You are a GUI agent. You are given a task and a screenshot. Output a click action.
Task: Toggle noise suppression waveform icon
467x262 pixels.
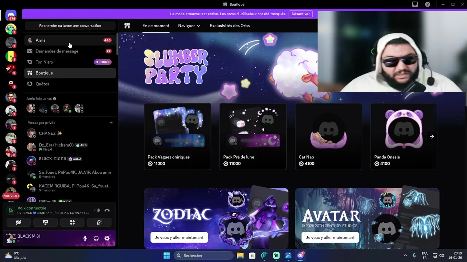(x=97, y=210)
